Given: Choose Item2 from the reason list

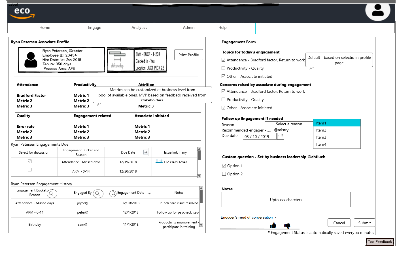Looking at the screenshot, I should 321,130.
